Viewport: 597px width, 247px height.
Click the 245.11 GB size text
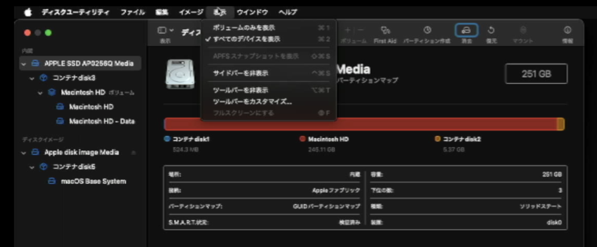click(322, 150)
